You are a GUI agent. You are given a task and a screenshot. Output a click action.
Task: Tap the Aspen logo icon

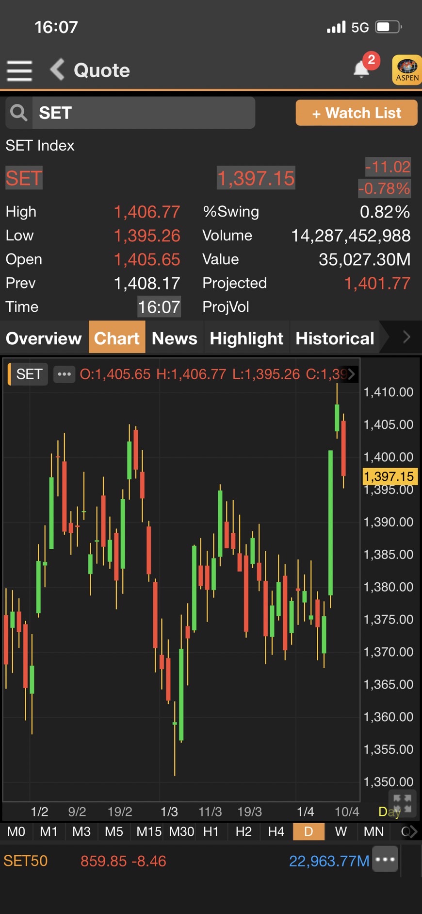(406, 70)
